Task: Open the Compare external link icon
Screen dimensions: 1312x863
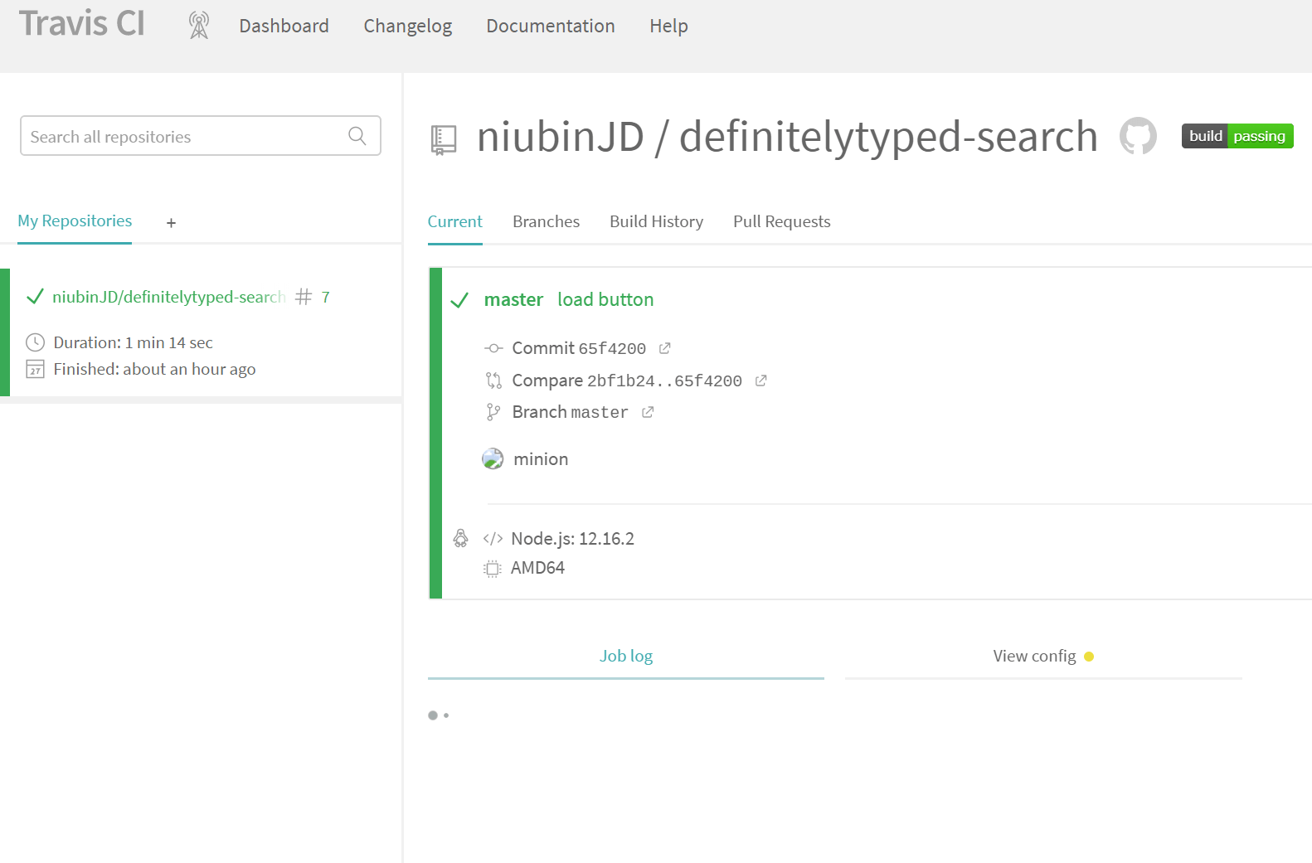Action: click(760, 381)
